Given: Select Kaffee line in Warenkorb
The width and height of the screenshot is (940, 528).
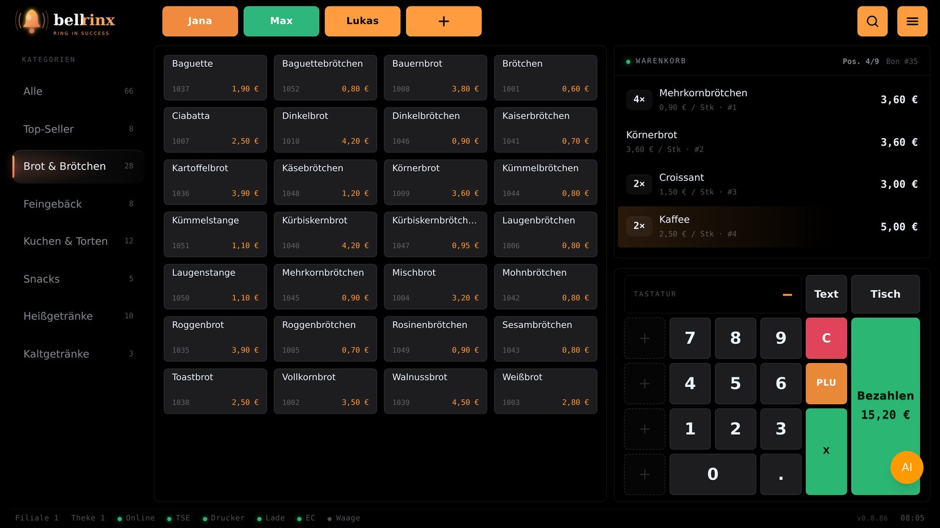Looking at the screenshot, I should [x=772, y=227].
